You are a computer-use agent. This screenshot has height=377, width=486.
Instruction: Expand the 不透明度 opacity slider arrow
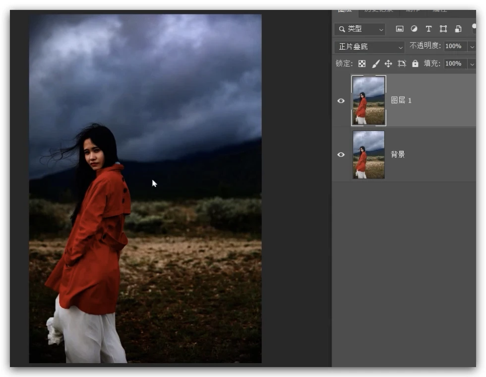(x=471, y=47)
